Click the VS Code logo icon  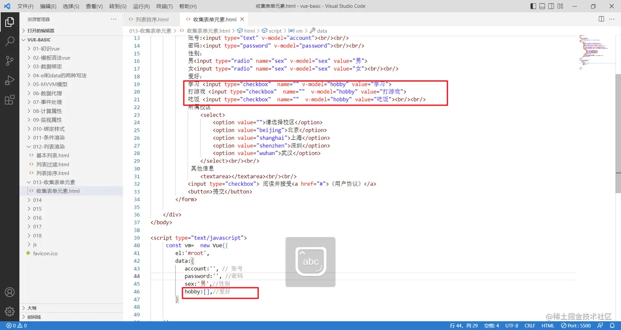[7, 6]
